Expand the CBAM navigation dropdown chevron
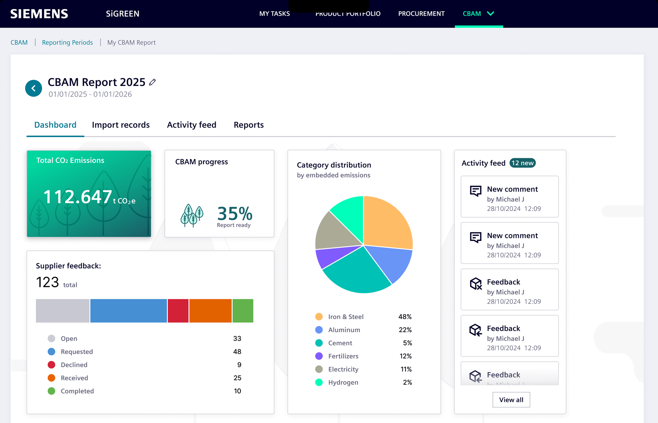 tap(491, 14)
